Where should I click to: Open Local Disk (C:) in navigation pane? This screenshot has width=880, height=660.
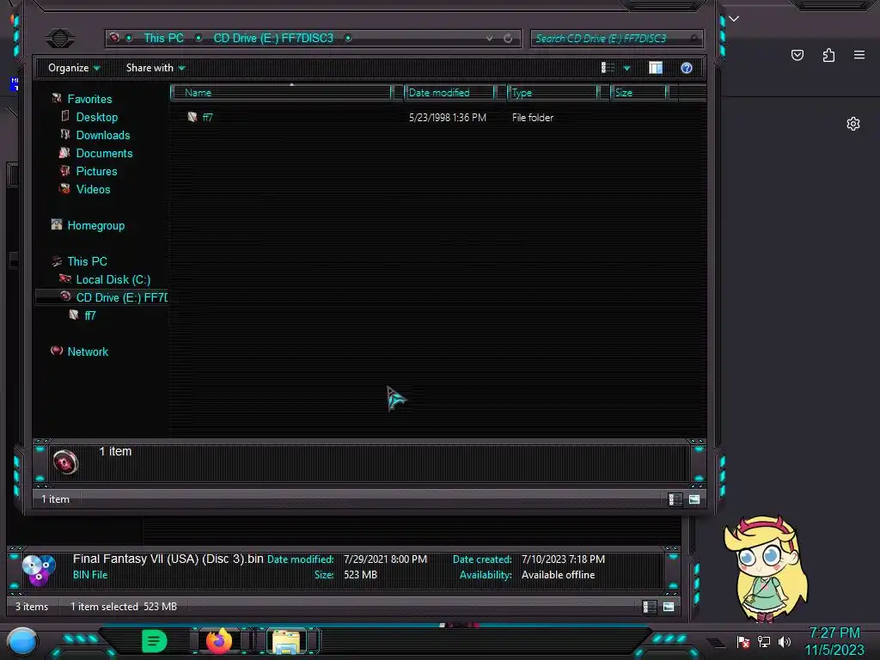[113, 279]
